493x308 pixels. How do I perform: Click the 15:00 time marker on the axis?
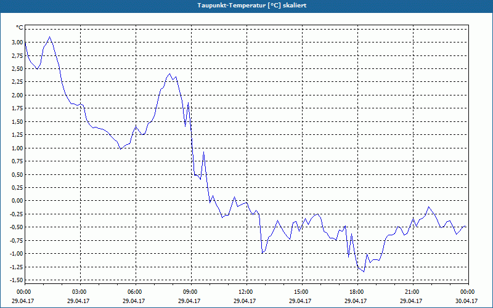point(301,291)
